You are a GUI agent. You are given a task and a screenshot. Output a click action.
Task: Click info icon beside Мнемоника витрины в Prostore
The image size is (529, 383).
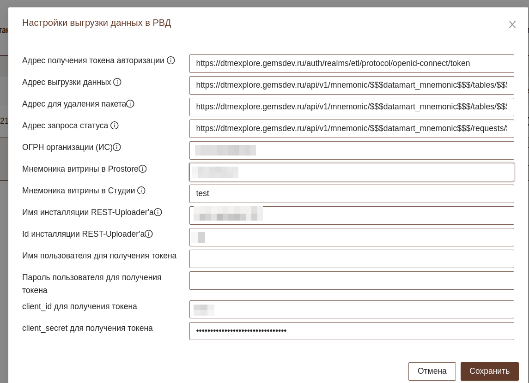pyautogui.click(x=143, y=169)
